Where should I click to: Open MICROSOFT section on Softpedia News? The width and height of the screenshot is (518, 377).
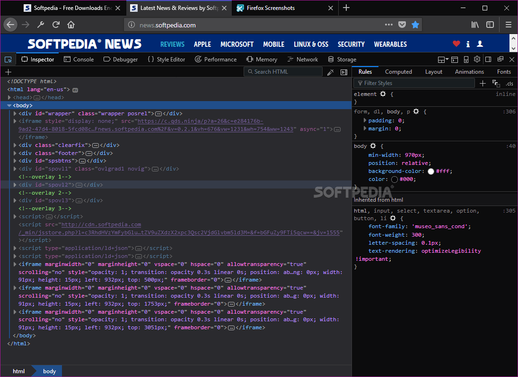coord(237,44)
